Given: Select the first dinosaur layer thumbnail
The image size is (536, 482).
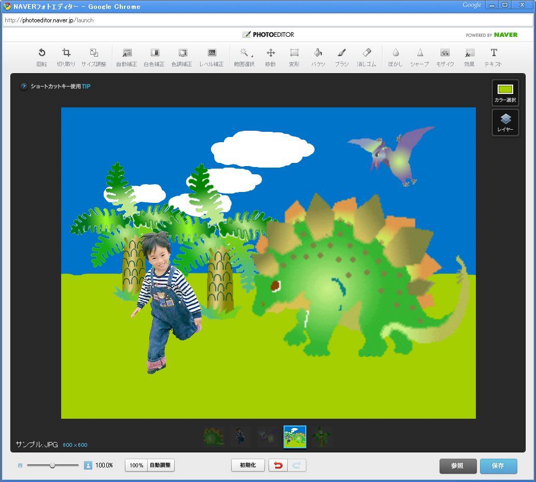Looking at the screenshot, I should (214, 437).
